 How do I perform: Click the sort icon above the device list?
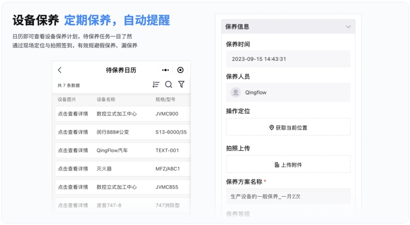point(156,84)
